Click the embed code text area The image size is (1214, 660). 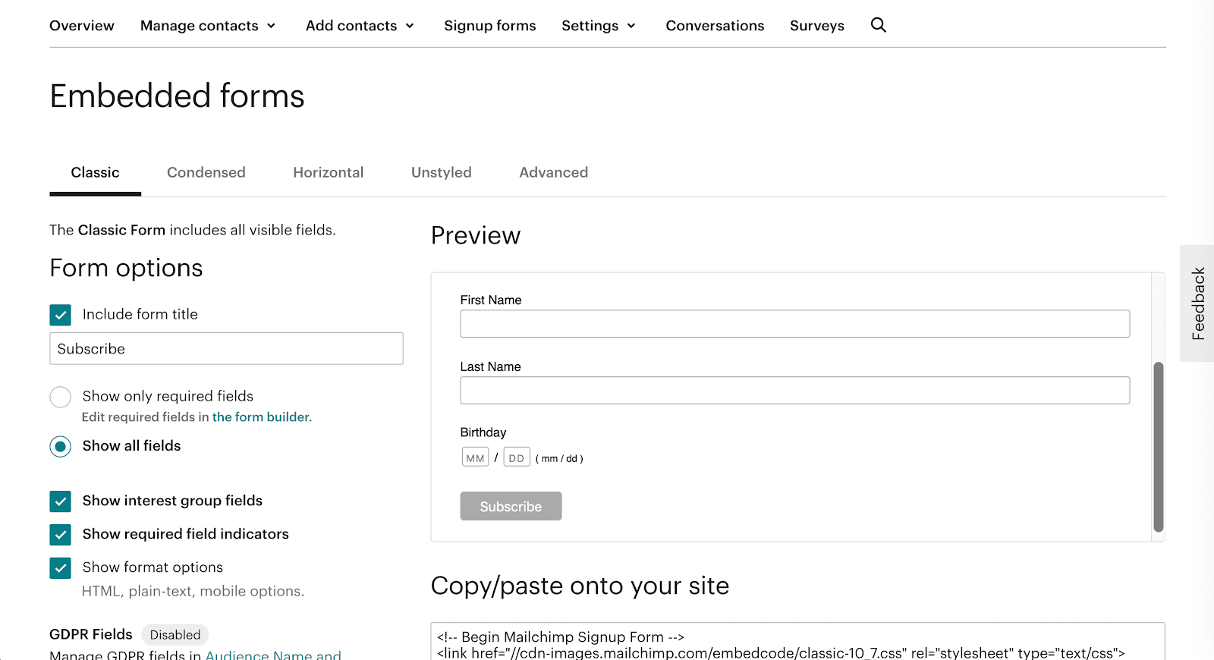pos(797,642)
